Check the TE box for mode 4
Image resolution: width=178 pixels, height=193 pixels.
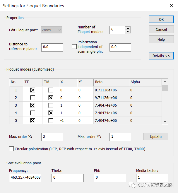(x=32, y=113)
